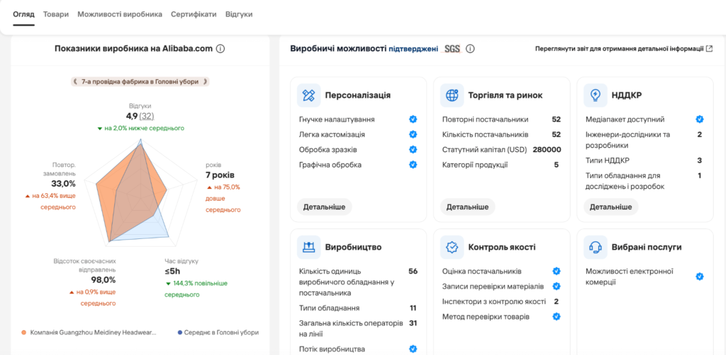Click verified badge for Метод перевірки товарів

[x=557, y=317]
